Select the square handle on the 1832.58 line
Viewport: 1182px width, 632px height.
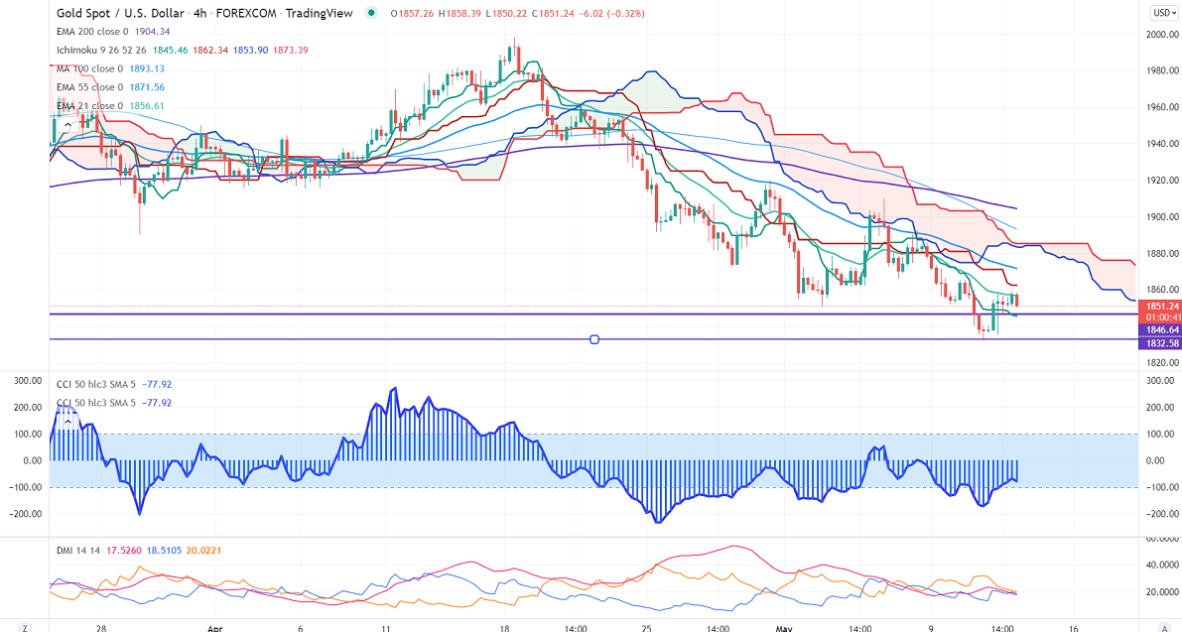click(x=594, y=339)
